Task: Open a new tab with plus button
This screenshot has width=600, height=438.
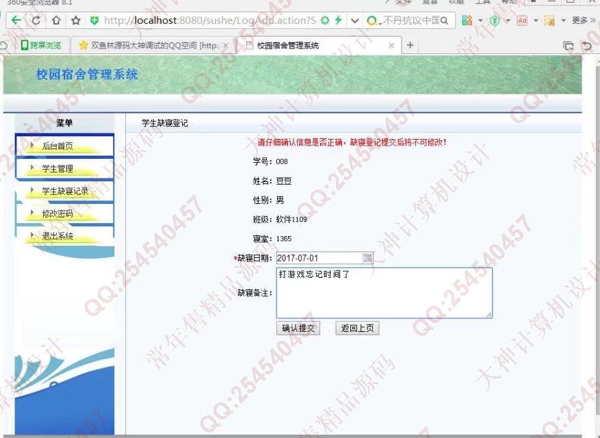Action: coord(410,45)
